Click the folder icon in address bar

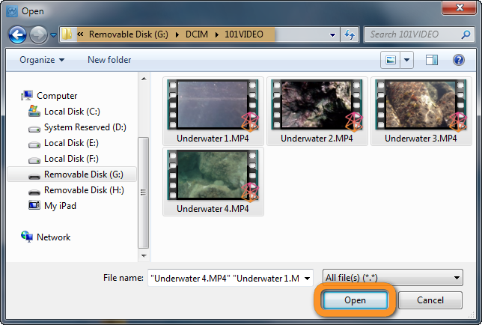click(67, 34)
